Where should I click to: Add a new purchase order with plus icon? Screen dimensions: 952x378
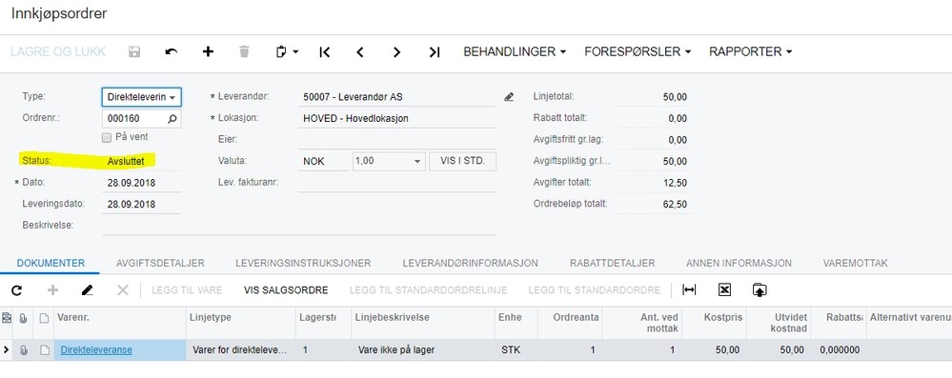point(209,52)
